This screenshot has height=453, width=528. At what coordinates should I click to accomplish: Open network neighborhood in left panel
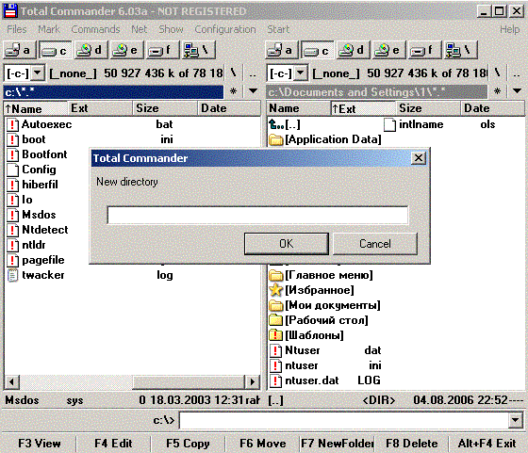click(198, 51)
